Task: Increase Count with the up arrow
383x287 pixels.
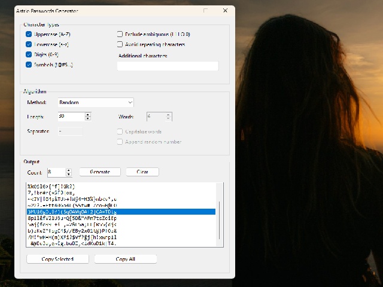Action: pos(69,170)
